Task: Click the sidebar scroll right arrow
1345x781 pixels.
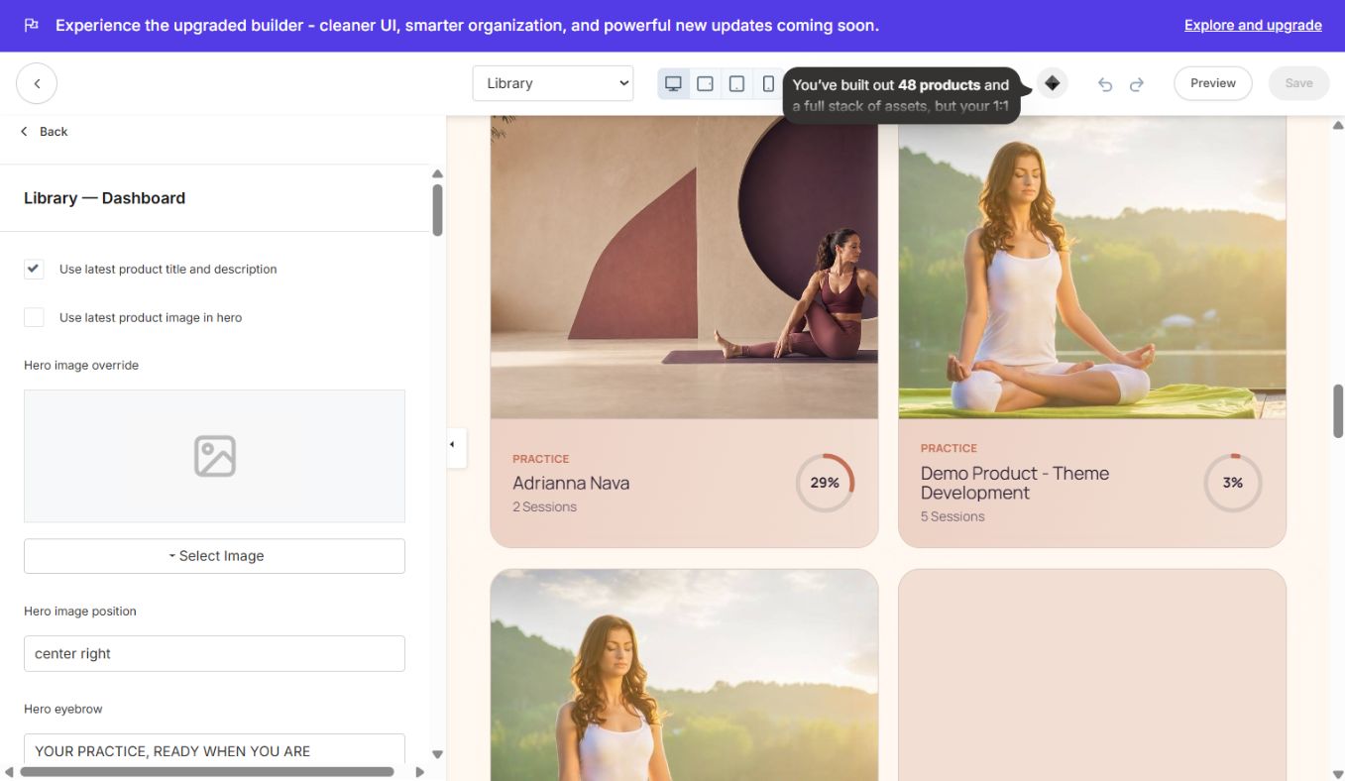Action: [419, 771]
